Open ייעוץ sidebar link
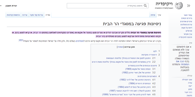Viewport: 195px width, 97px height. [x=190, y=86]
